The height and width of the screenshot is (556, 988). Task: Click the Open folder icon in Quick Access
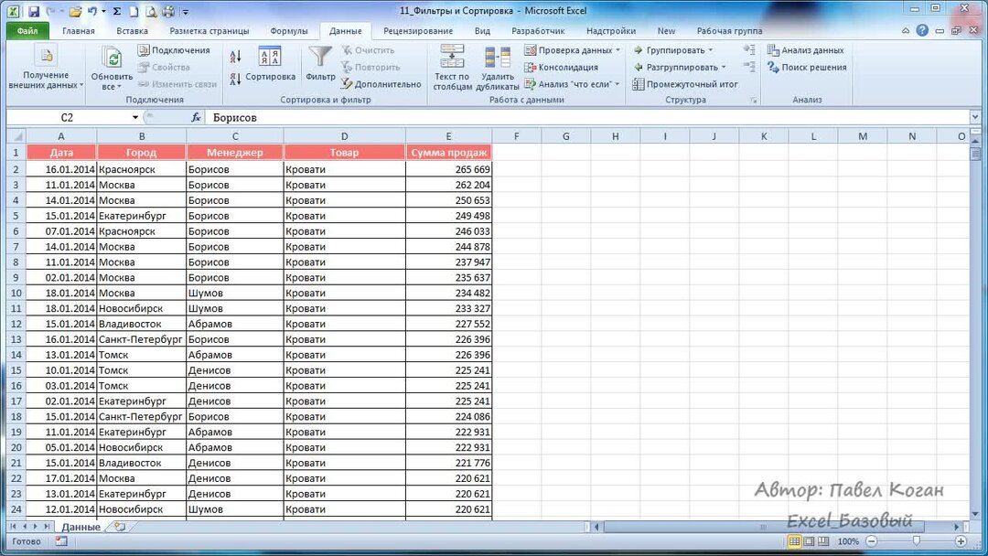(x=76, y=11)
